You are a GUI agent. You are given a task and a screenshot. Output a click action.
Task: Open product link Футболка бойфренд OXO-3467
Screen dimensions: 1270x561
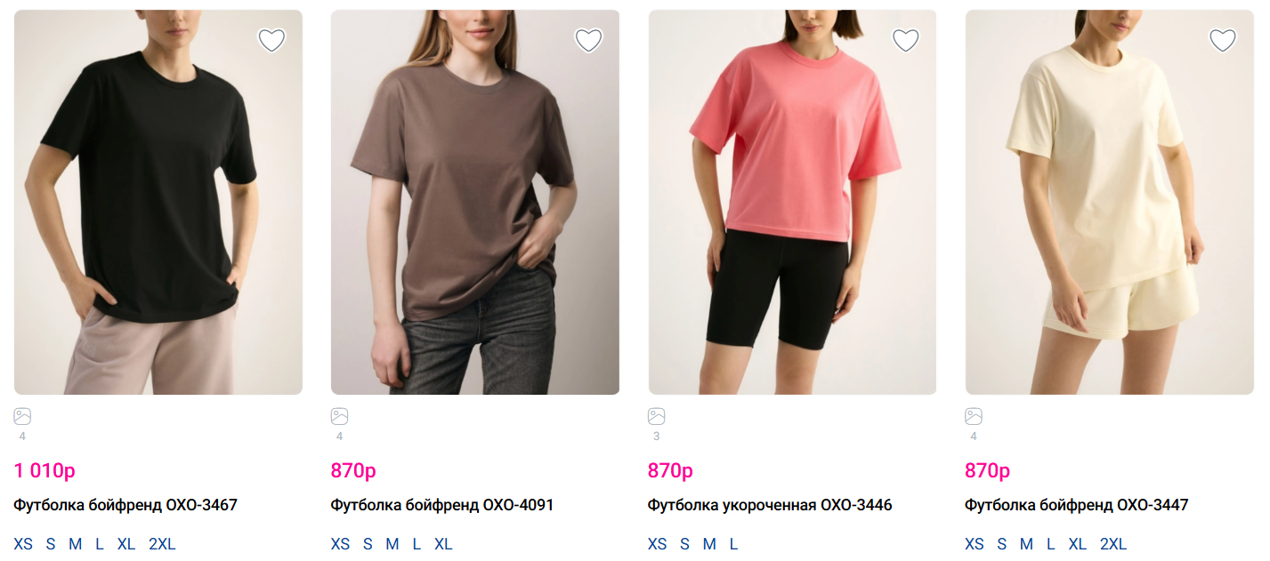(x=125, y=505)
